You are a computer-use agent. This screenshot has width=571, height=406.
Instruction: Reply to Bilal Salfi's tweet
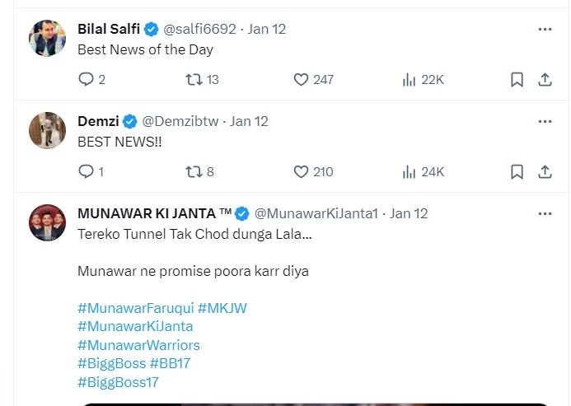tap(86, 80)
